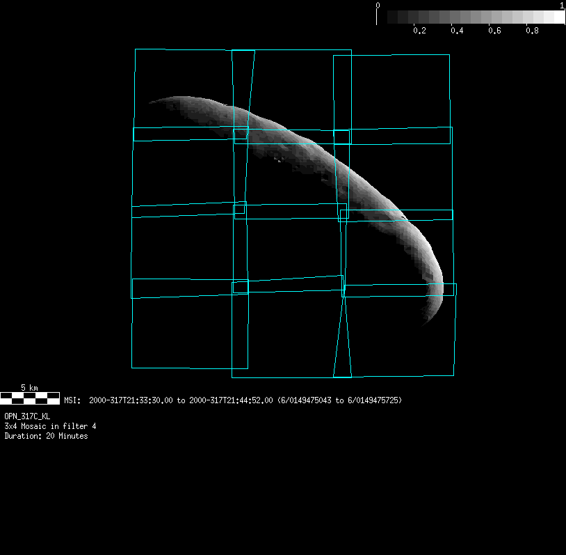566x555 pixels.
Task: Click the 0.4 tick label on the colorbar
Action: point(457,31)
